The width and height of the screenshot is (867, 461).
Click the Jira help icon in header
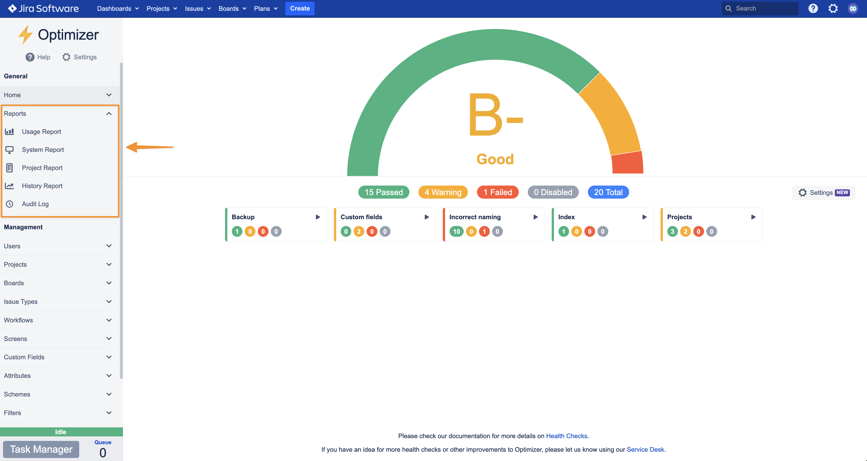(x=813, y=8)
